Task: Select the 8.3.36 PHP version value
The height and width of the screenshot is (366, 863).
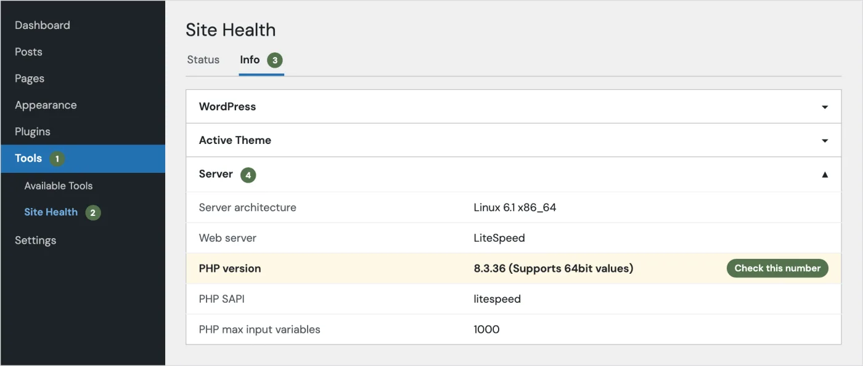Action: tap(554, 269)
